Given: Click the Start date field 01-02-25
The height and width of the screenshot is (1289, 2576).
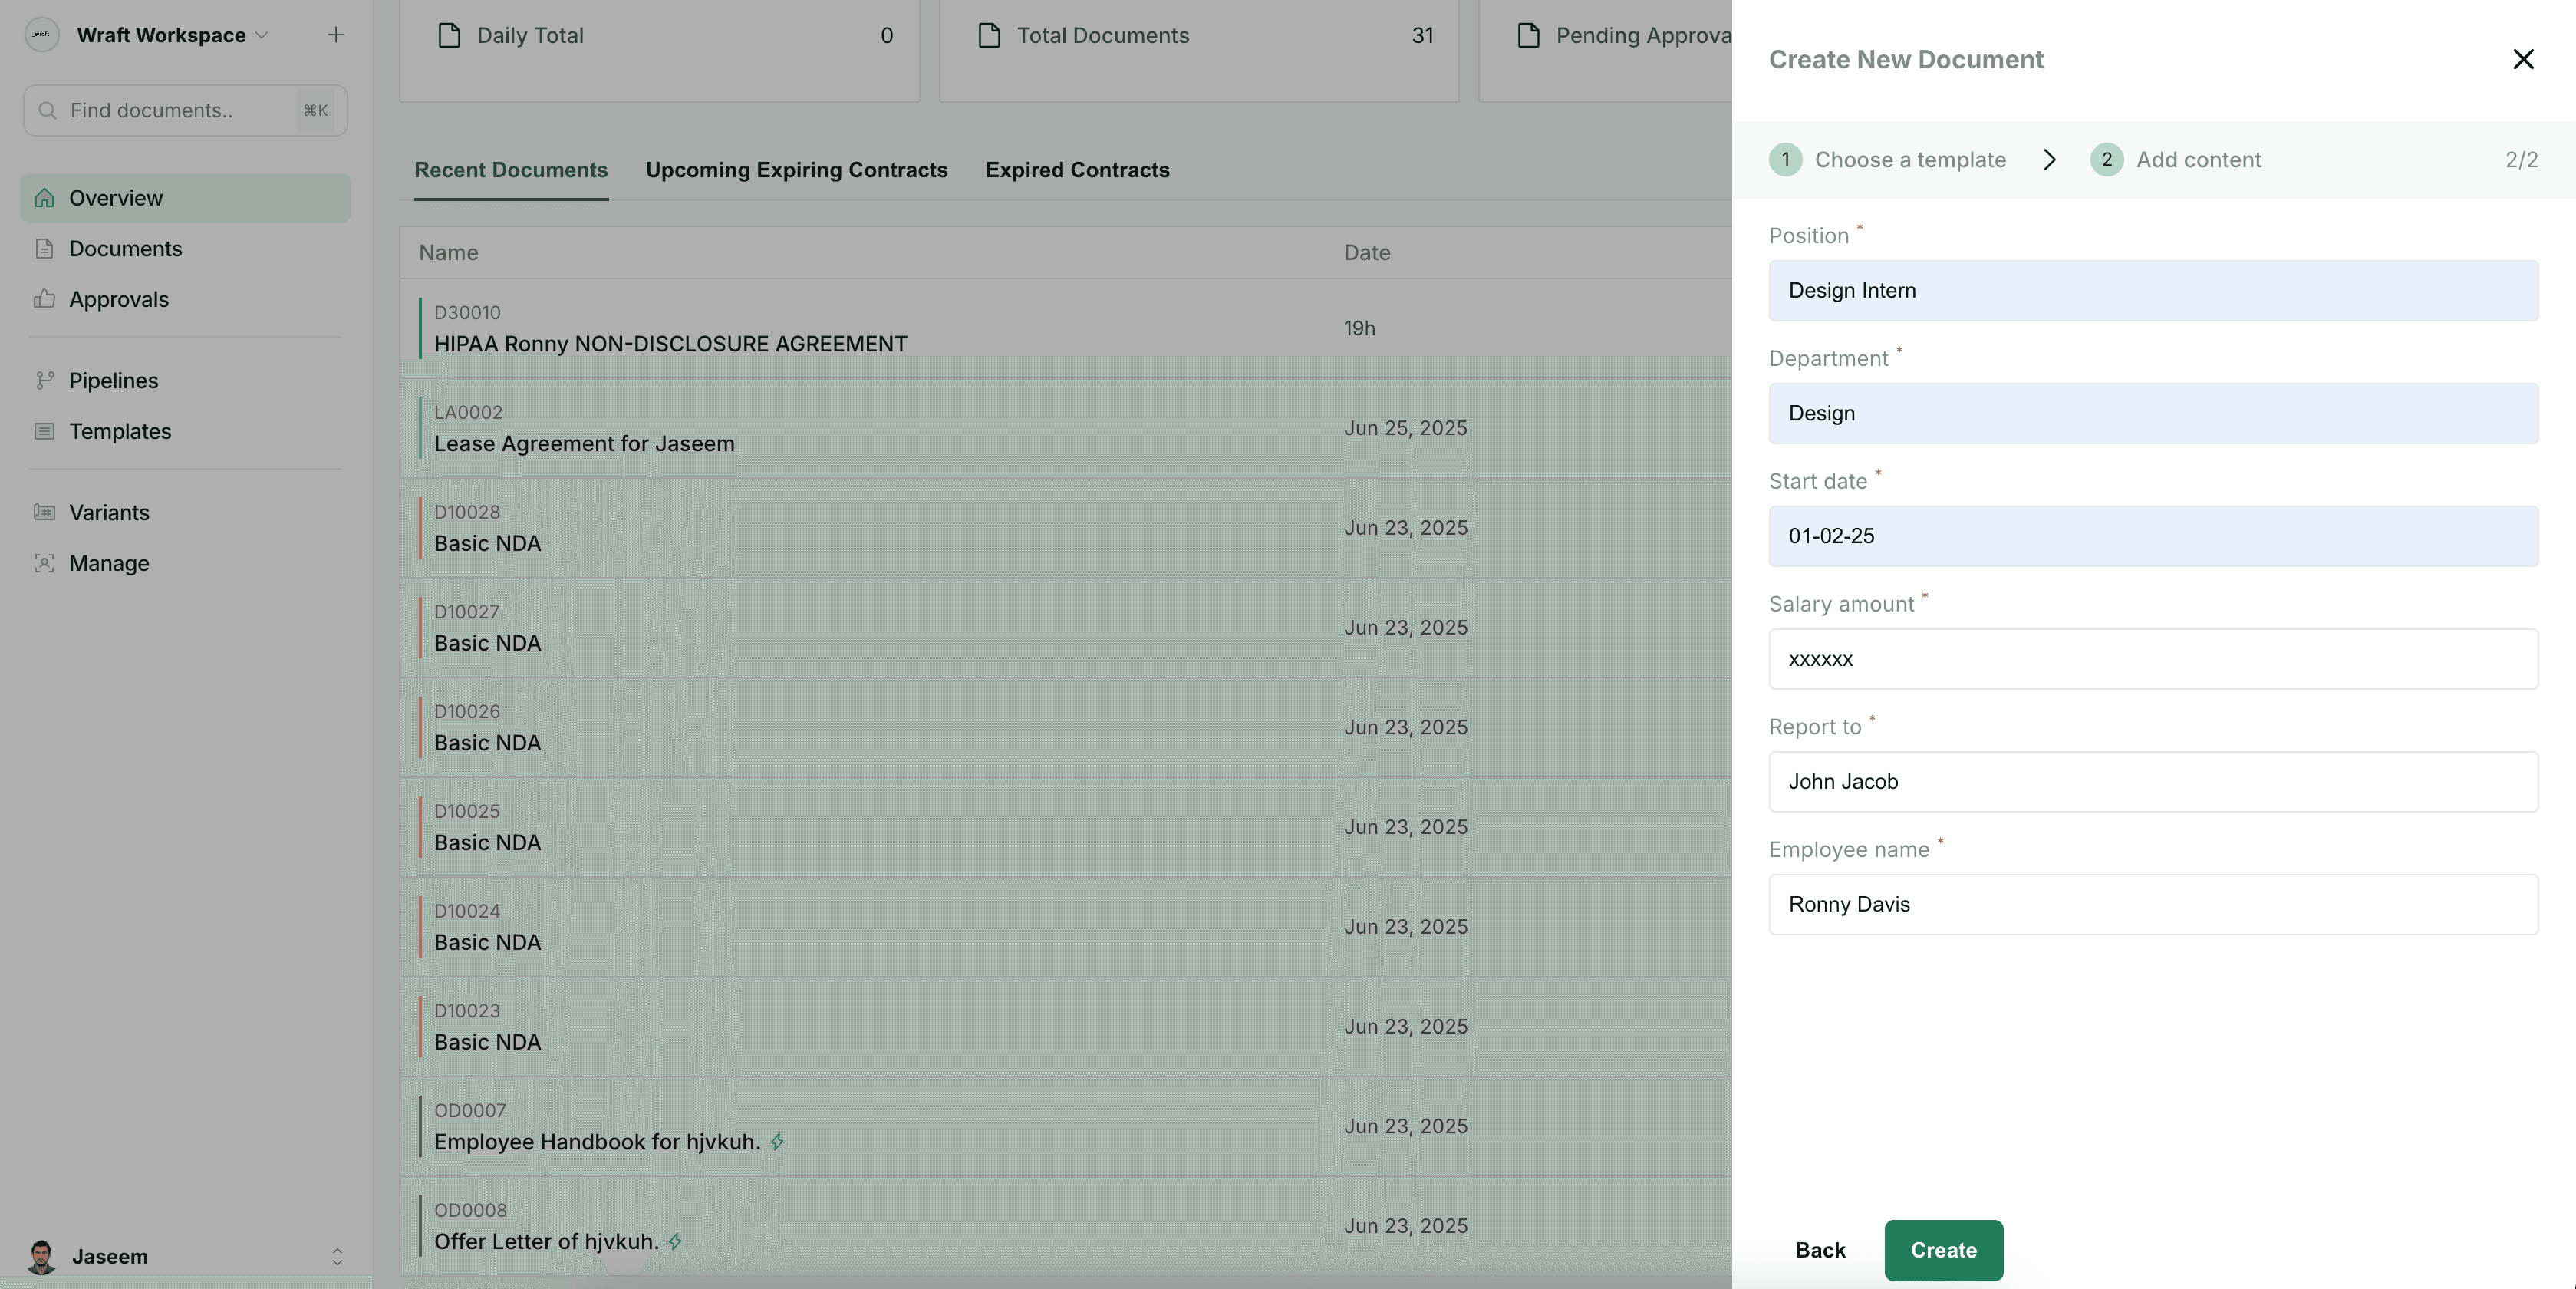Looking at the screenshot, I should pos(2153,537).
